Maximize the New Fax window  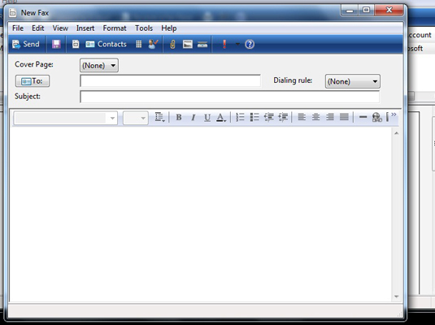(366, 11)
